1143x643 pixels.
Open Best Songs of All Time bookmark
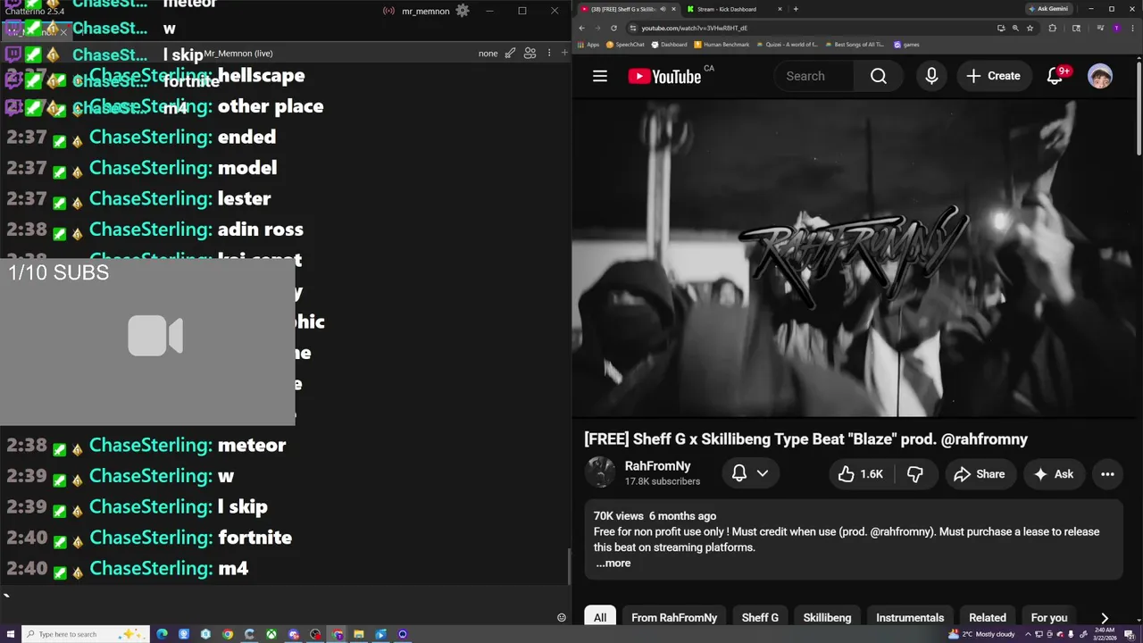pyautogui.click(x=854, y=45)
